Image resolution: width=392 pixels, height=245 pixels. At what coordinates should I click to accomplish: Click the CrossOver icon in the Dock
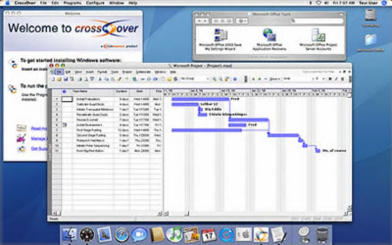261,235
